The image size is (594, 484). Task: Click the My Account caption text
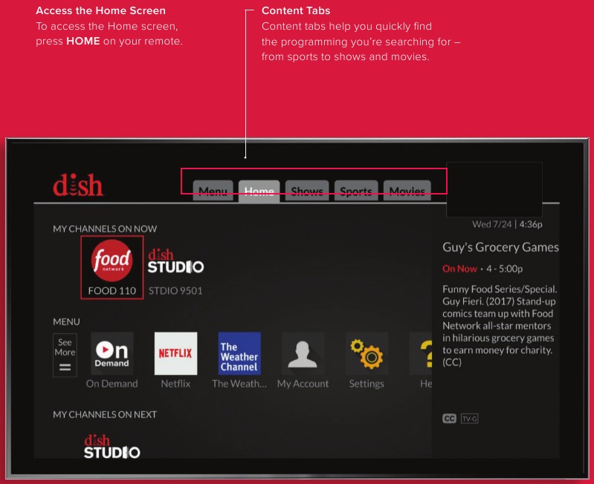click(x=303, y=384)
